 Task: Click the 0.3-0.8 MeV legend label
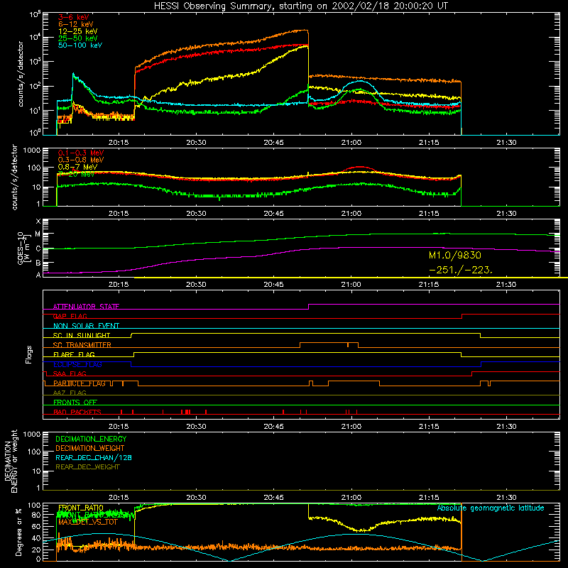pyautogui.click(x=81, y=160)
